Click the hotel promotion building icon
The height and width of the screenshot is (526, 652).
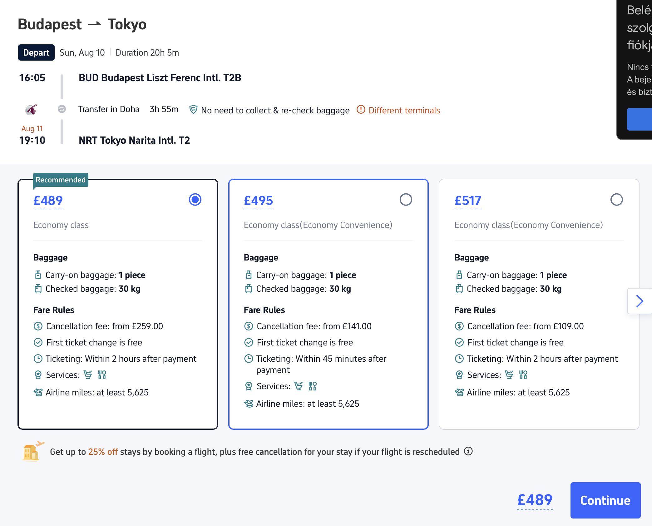tap(33, 451)
